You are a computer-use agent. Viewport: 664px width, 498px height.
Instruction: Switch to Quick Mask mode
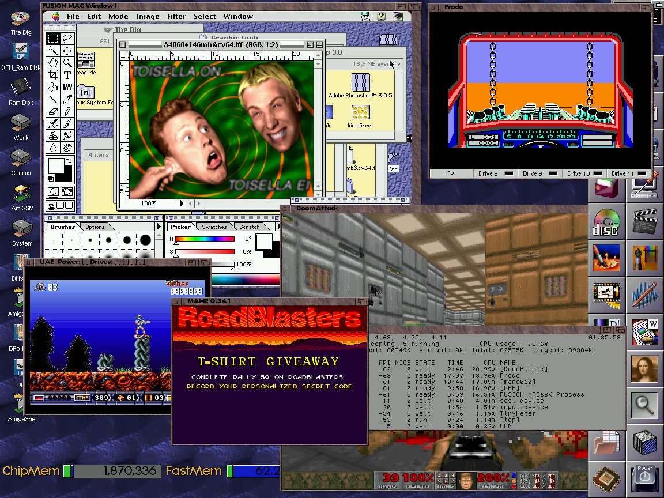click(67, 192)
